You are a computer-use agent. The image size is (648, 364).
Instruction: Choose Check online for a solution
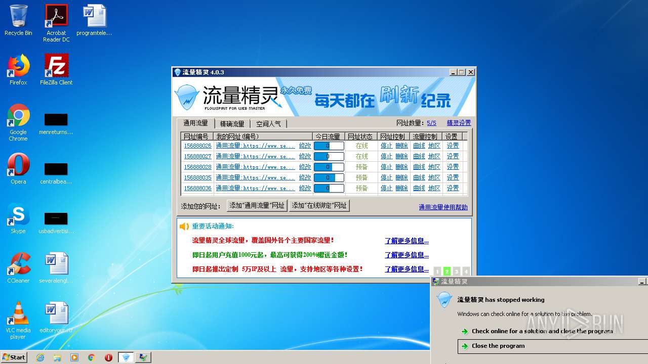click(x=542, y=331)
